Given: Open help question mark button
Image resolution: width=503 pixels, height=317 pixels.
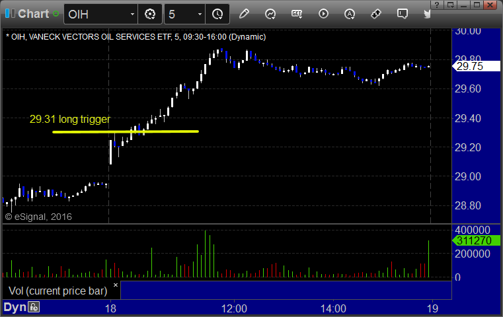Looking at the screenshot, I should (437, 5).
